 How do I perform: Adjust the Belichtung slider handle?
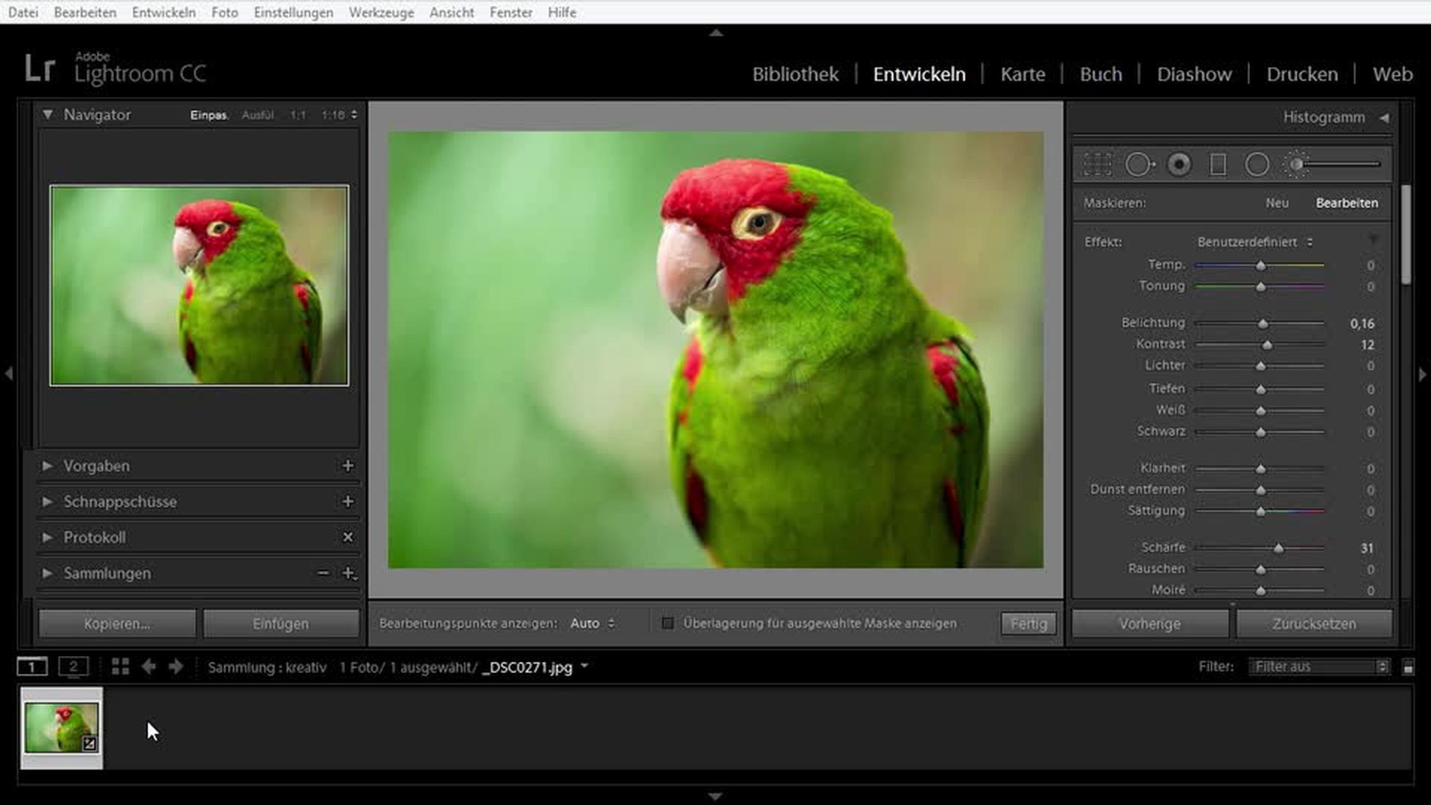pos(1263,323)
